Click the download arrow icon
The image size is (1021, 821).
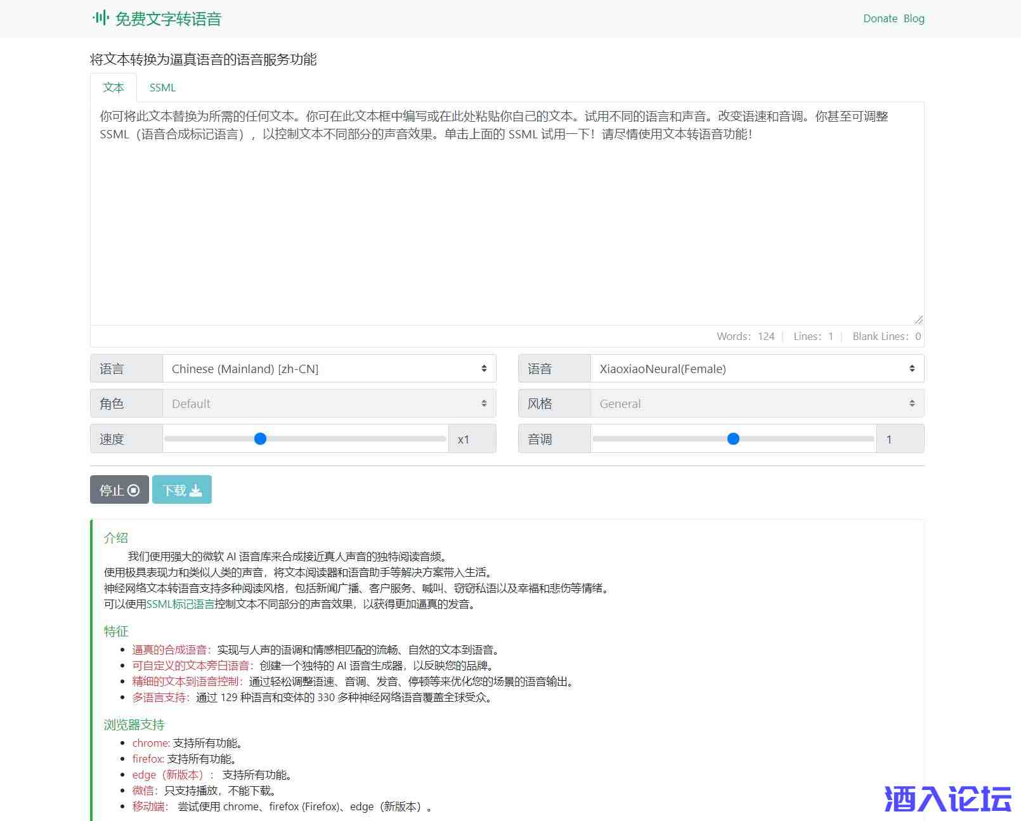pyautogui.click(x=196, y=490)
